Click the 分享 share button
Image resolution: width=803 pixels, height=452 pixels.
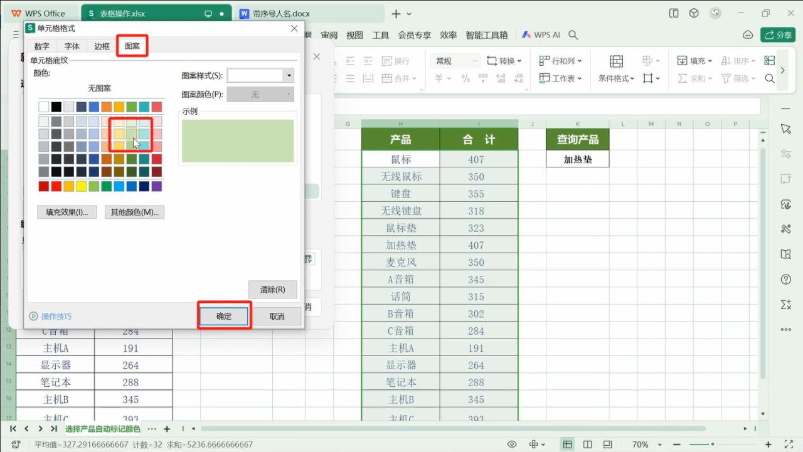[x=778, y=35]
